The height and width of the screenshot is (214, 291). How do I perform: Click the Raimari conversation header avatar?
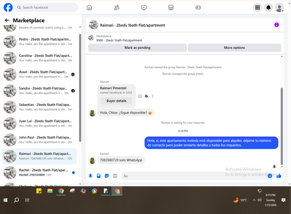94,25
